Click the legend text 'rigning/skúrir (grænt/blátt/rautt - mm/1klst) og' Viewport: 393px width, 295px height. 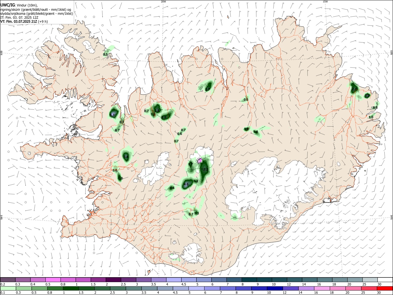[35, 9]
